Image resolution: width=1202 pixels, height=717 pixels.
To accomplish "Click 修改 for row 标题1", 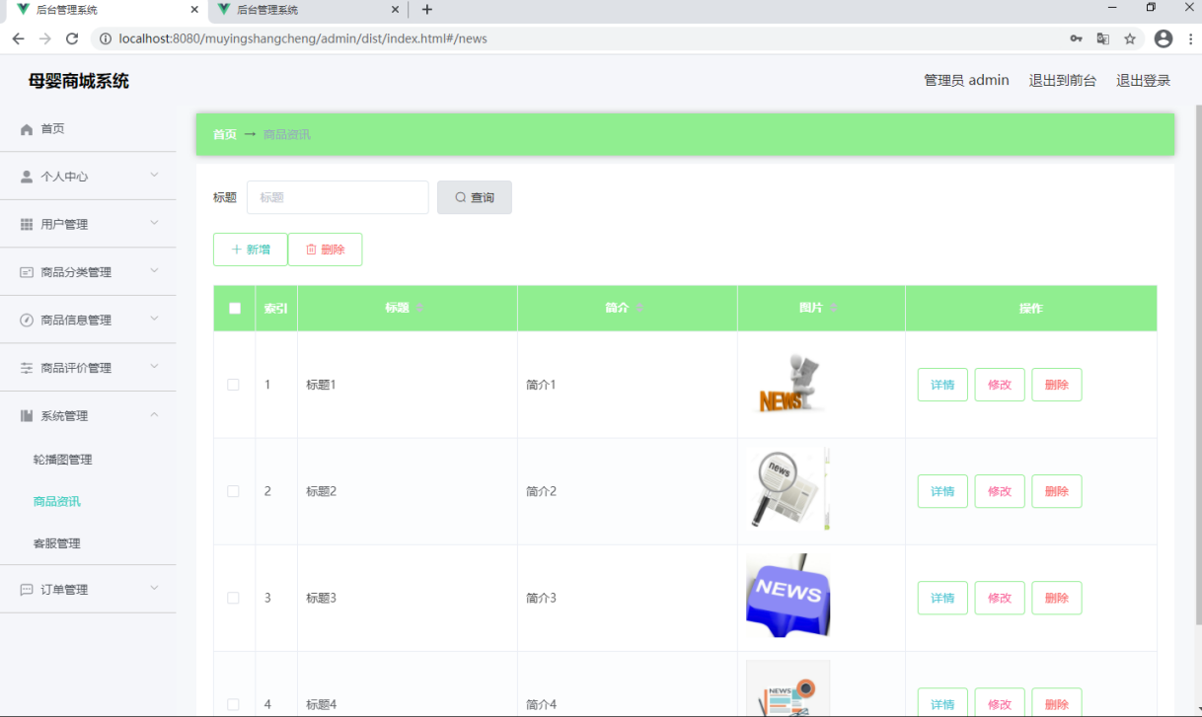I will [x=1000, y=385].
